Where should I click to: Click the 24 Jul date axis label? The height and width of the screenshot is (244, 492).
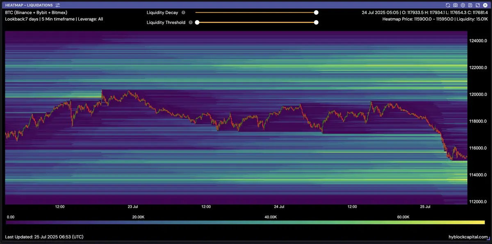pyautogui.click(x=279, y=207)
